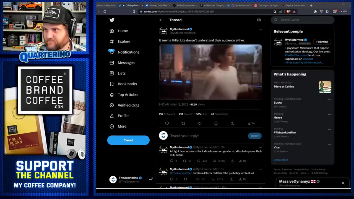Retweet the ESG score tweet
Image resolution: width=354 pixels, height=199 pixels.
[184, 161]
